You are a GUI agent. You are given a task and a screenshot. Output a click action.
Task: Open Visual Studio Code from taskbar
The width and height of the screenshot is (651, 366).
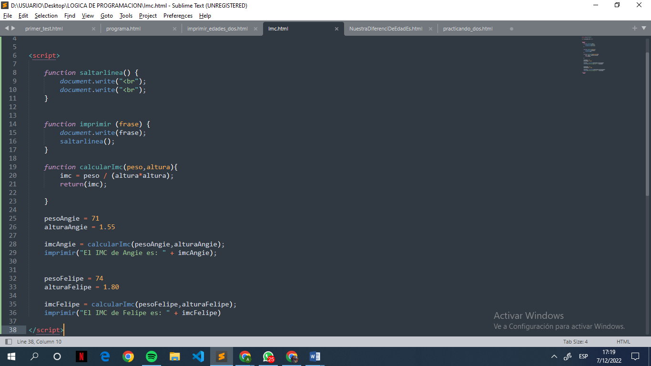198,356
